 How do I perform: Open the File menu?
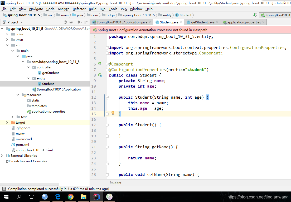4,9
